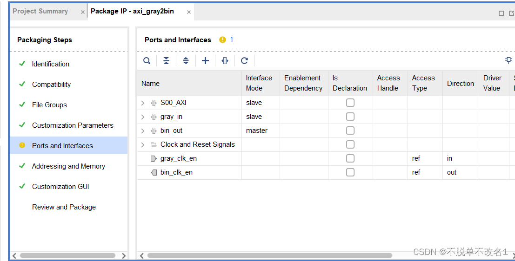Sort by the Name column header

189,83
